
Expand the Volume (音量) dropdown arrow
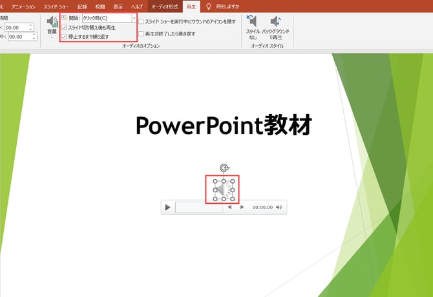[x=52, y=37]
